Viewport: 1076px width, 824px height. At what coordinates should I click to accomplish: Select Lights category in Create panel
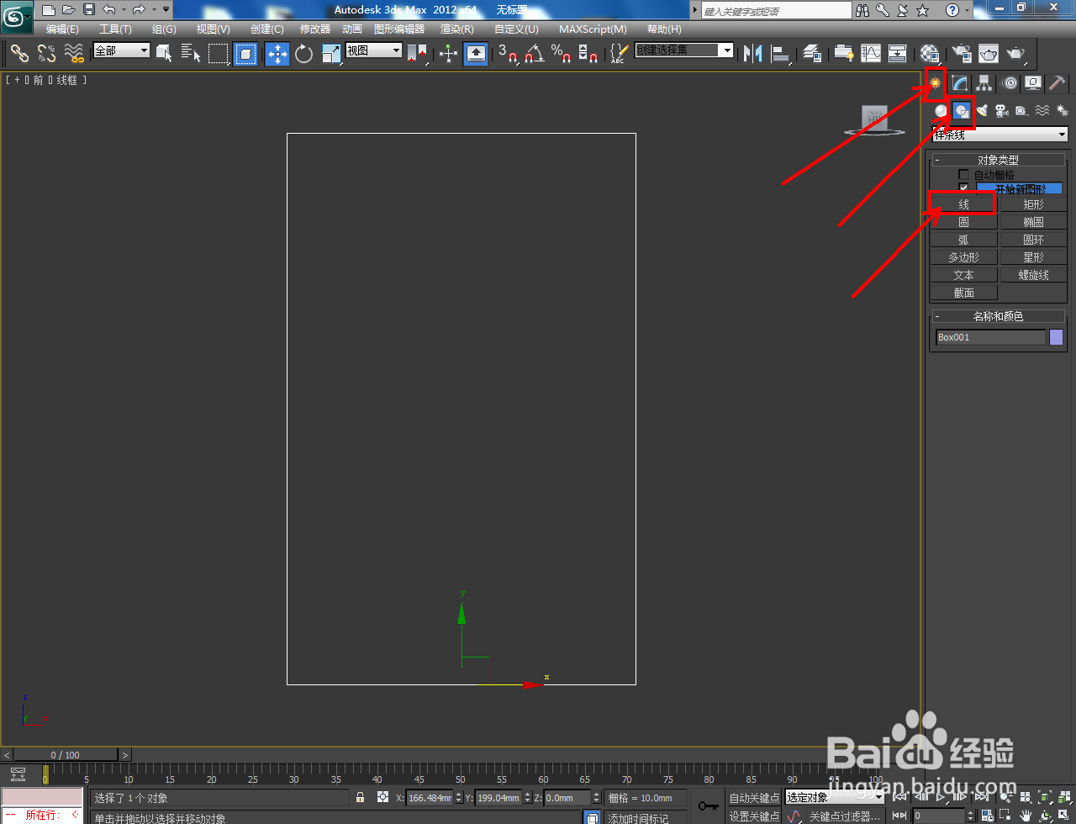pyautogui.click(x=982, y=111)
